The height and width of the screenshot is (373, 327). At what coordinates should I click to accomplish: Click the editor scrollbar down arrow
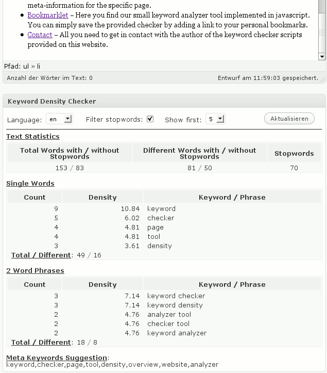[322, 57]
